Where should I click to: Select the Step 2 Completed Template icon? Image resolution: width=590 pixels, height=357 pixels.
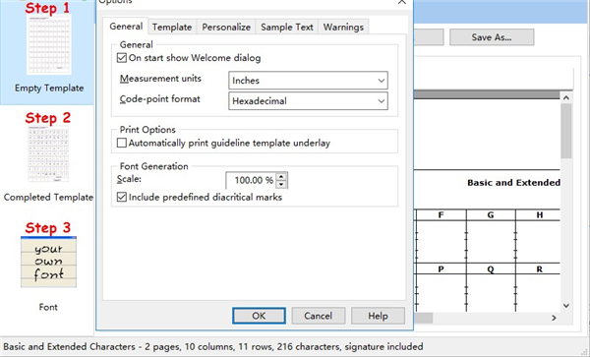pyautogui.click(x=48, y=154)
